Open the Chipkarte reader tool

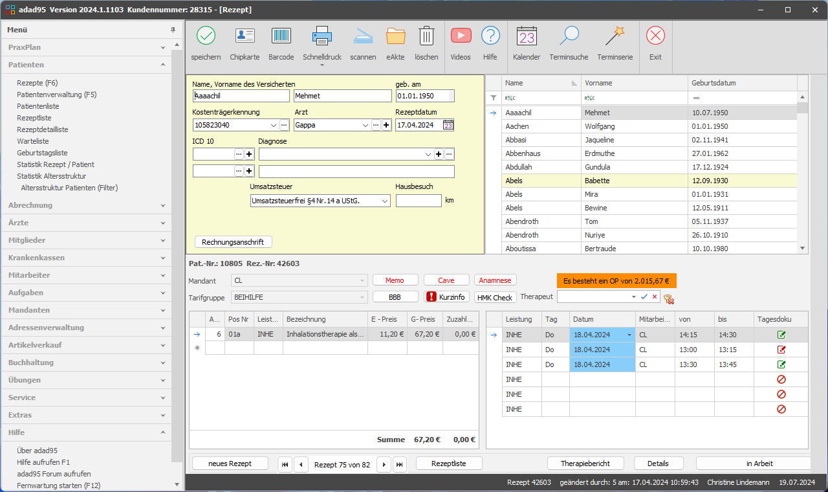point(245,36)
